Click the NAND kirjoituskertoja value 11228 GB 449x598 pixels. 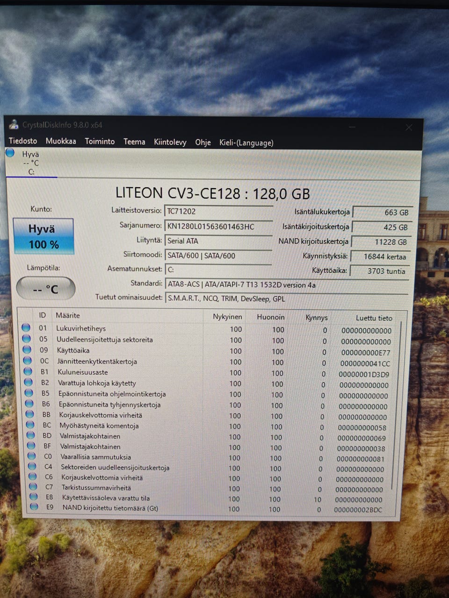(x=381, y=242)
